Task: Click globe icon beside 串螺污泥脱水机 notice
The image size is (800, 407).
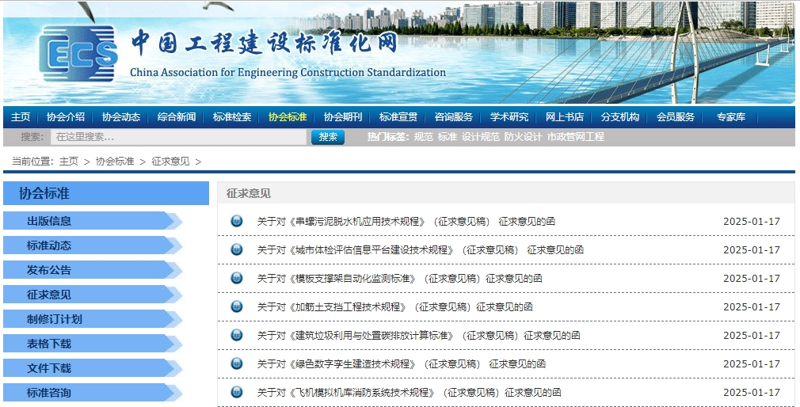Action: 236,221
